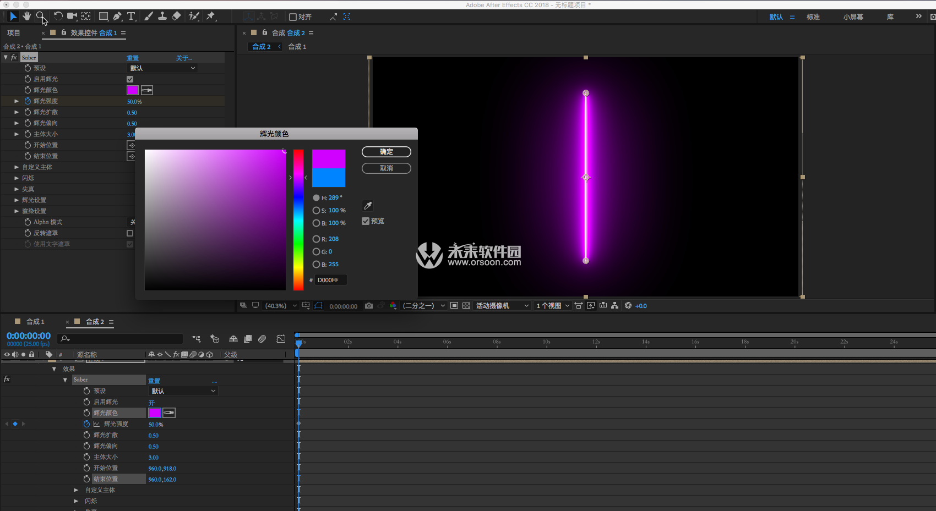Click the 辉光颜色 swatch in effect controls
Image resolution: width=936 pixels, height=511 pixels.
[133, 90]
